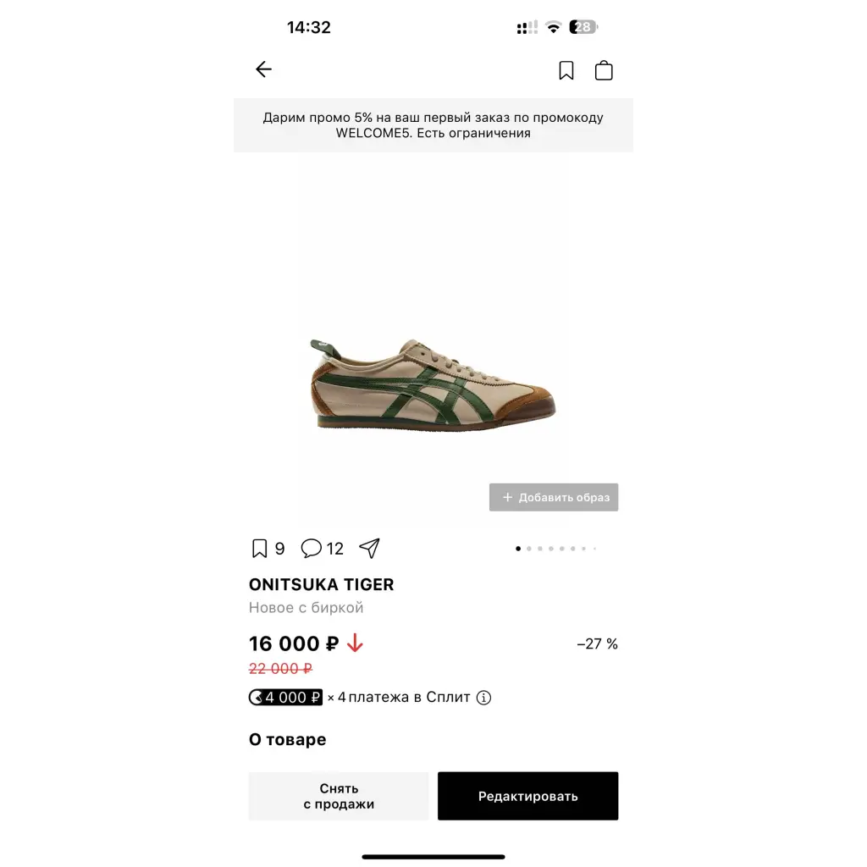Bookmark item with icon next to 9
This screenshot has width=867, height=867.
(x=259, y=549)
